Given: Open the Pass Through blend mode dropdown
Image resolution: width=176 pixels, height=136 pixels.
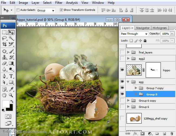Looking at the screenshot, I should click(x=134, y=34).
